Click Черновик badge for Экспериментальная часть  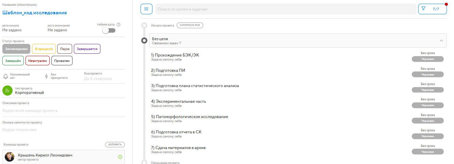[x=428, y=105]
